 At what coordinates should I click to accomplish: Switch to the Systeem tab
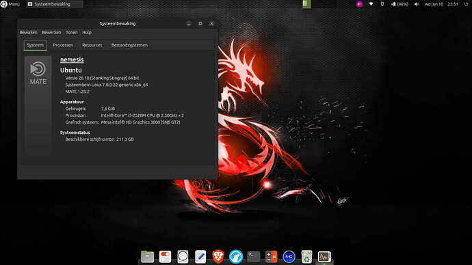coord(35,45)
